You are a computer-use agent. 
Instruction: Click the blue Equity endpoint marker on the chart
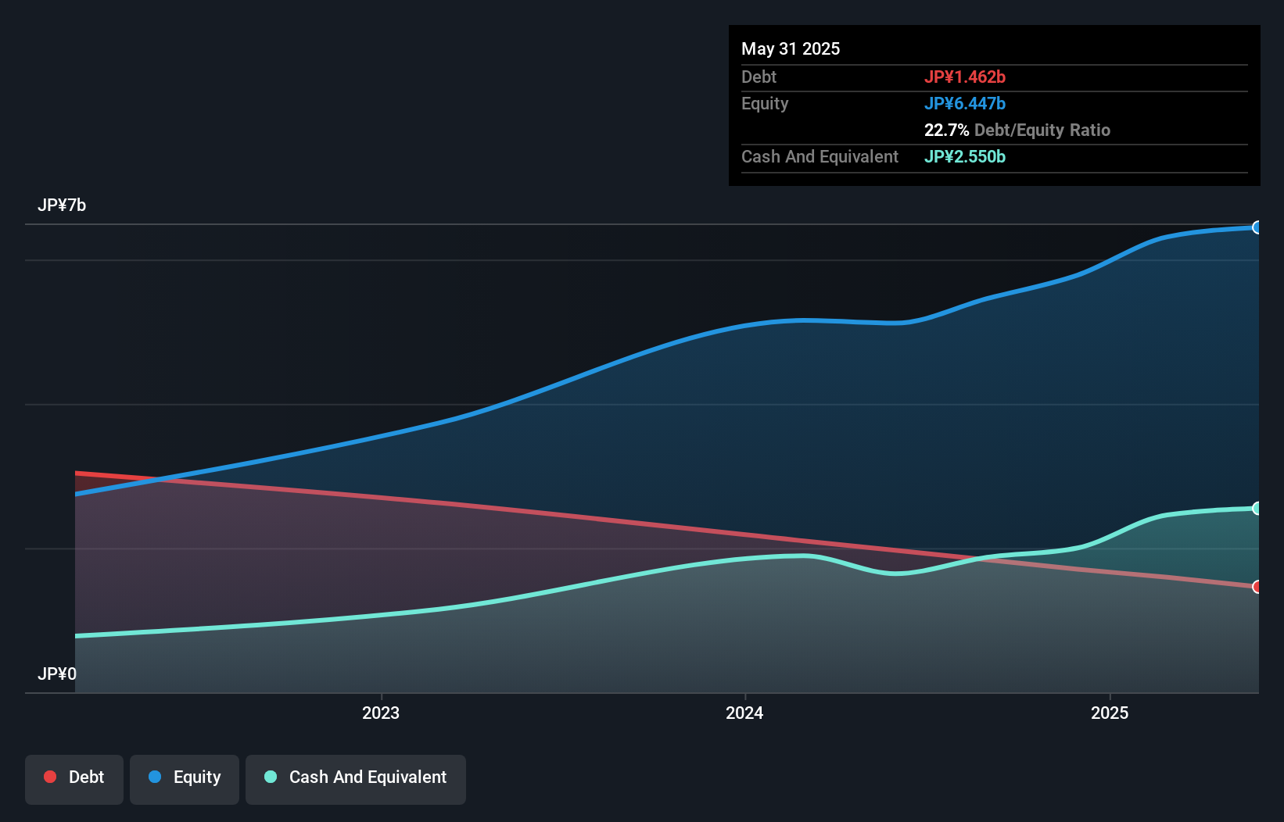(1257, 227)
